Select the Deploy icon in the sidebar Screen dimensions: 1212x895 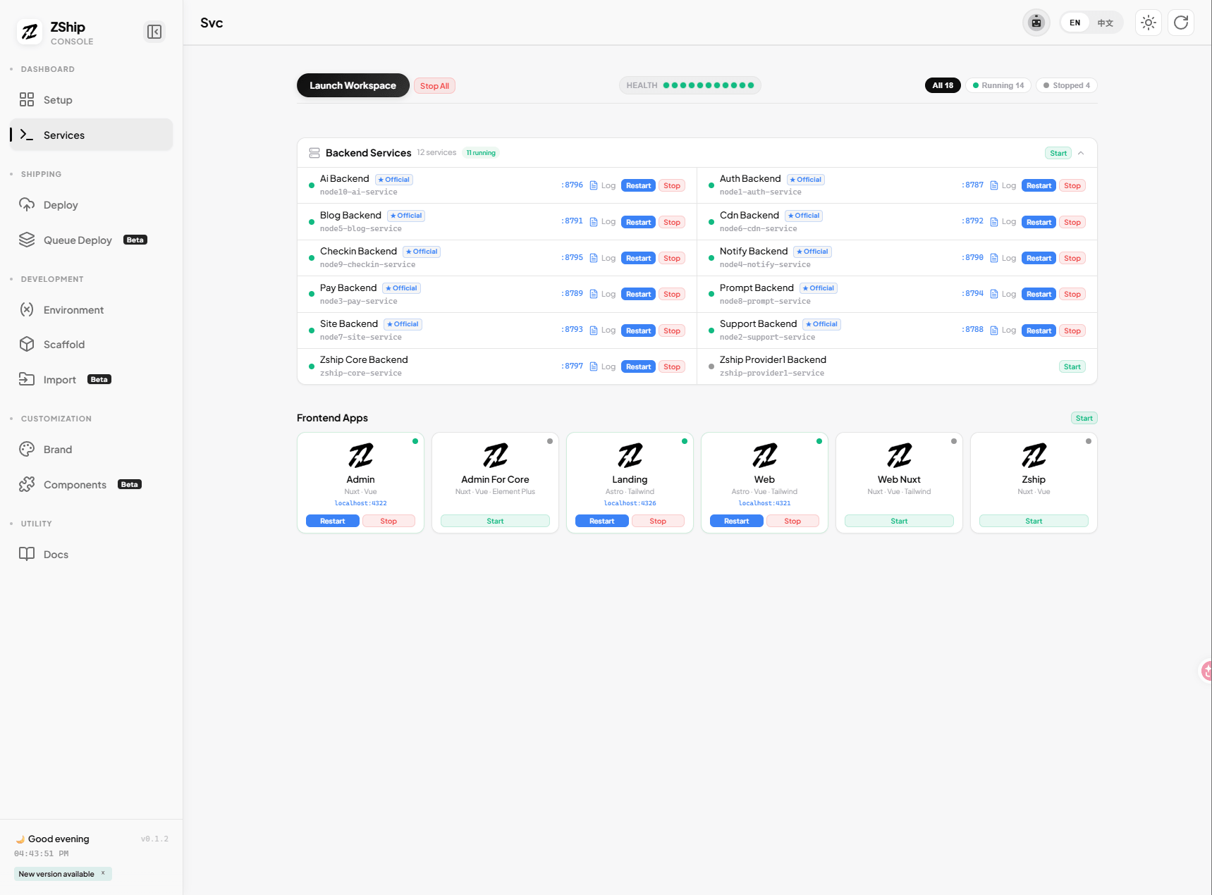pos(27,204)
